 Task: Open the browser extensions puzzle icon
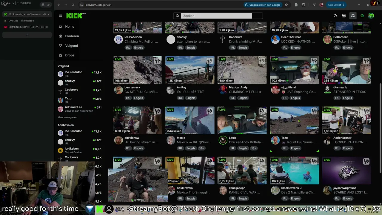pyautogui.click(x=304, y=5)
